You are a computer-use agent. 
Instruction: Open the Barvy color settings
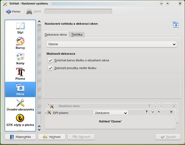20,43
